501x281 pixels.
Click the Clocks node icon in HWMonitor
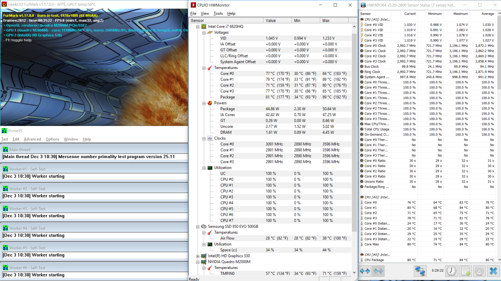(210, 138)
